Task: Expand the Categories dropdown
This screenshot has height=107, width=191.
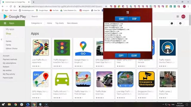Action: pos(36,23)
